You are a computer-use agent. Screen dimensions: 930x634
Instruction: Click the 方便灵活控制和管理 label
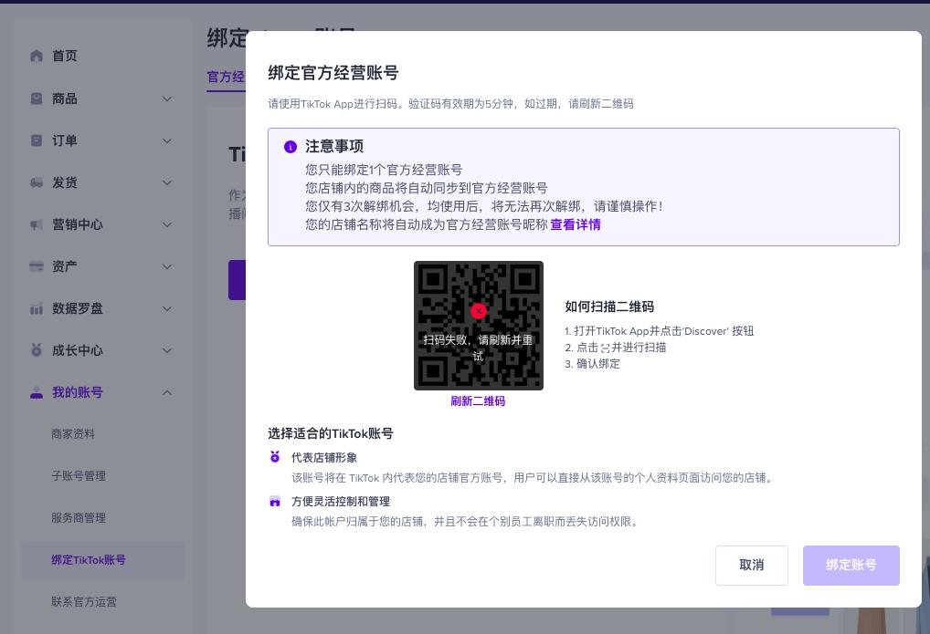tap(341, 502)
